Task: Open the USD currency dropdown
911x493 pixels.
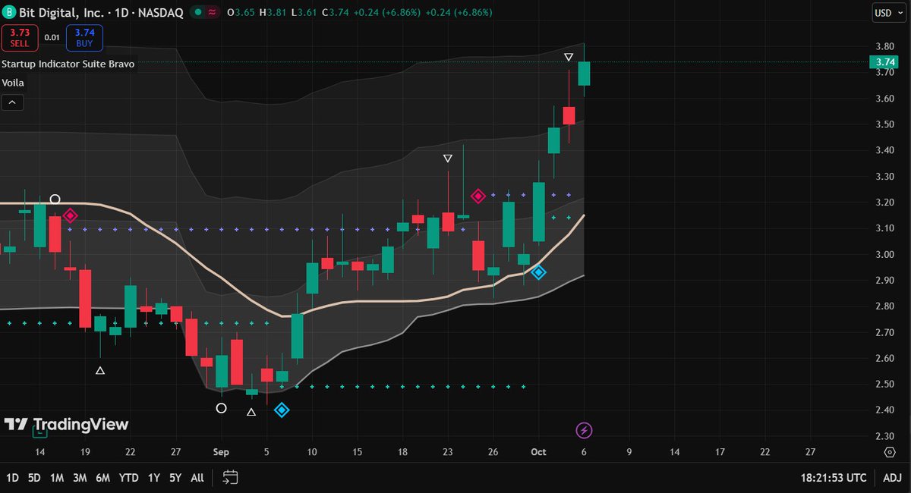Action: point(887,13)
